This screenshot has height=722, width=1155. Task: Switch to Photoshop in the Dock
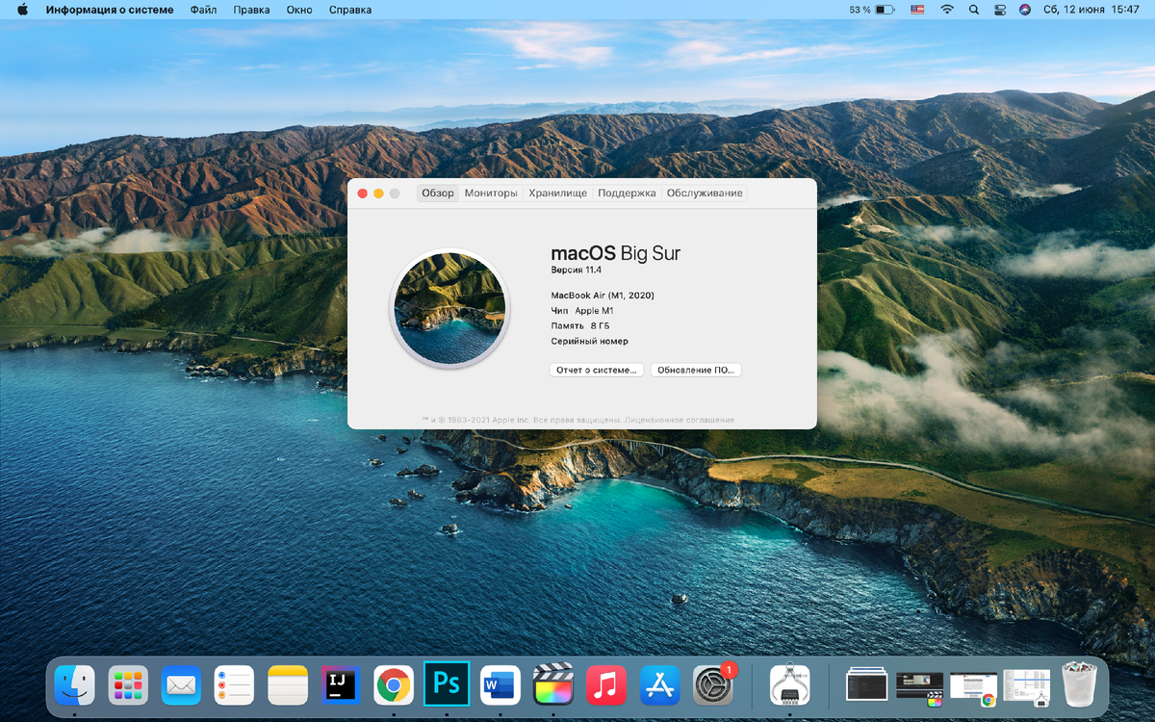pyautogui.click(x=447, y=684)
